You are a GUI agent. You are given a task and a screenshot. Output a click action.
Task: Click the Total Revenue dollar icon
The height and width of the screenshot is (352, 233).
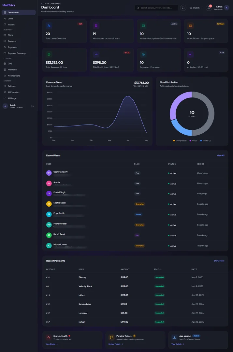click(x=49, y=54)
